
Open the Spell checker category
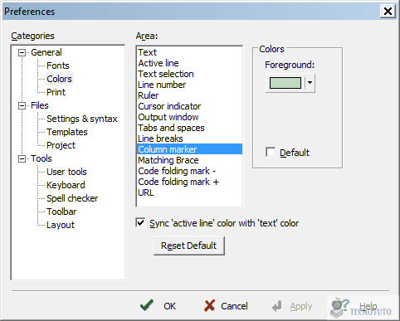click(72, 198)
